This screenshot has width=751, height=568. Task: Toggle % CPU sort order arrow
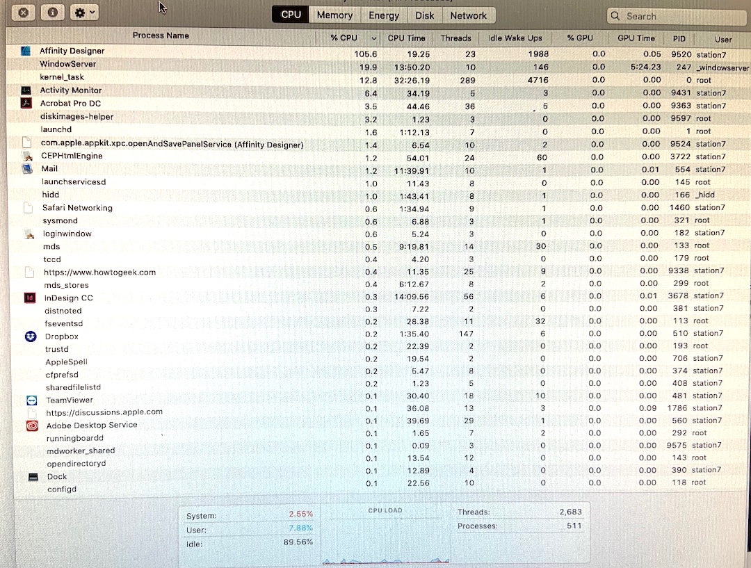click(373, 38)
